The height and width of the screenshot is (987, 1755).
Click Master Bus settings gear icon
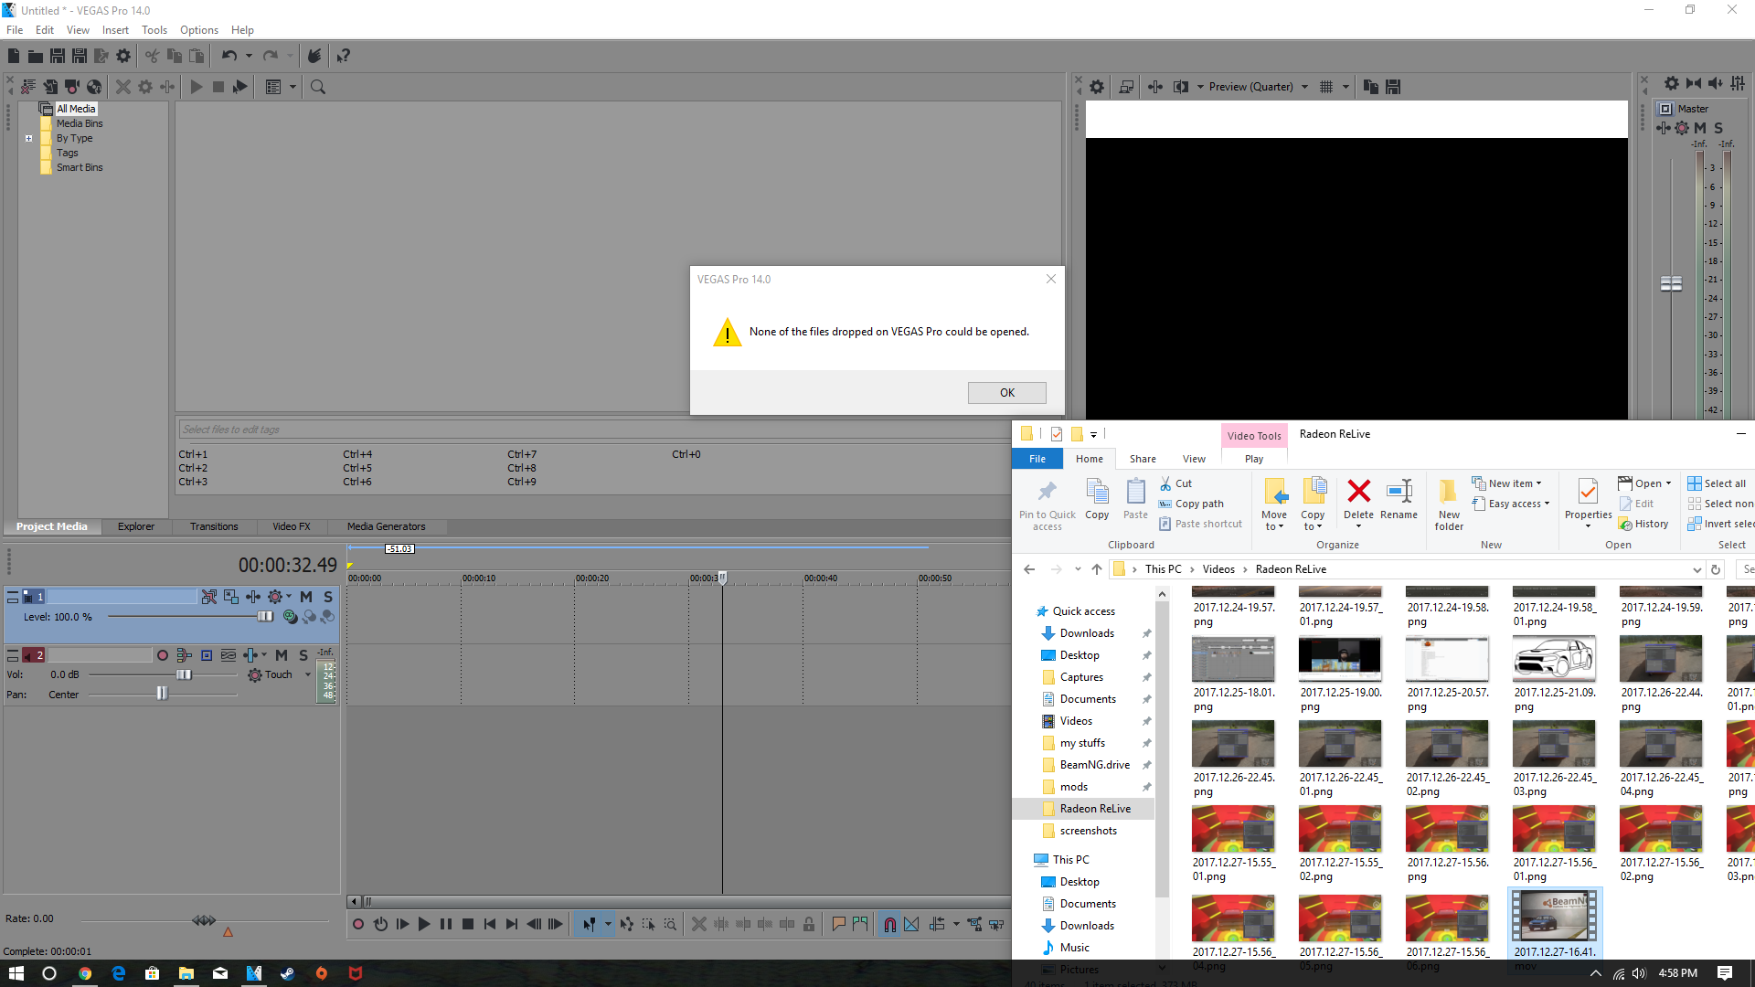1671,83
